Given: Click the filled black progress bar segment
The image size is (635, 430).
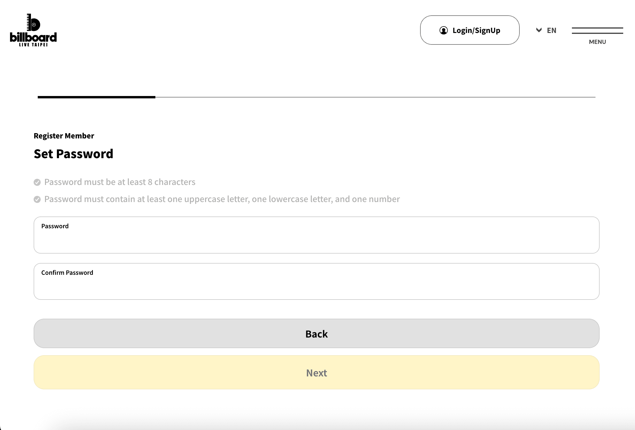Looking at the screenshot, I should coord(96,97).
